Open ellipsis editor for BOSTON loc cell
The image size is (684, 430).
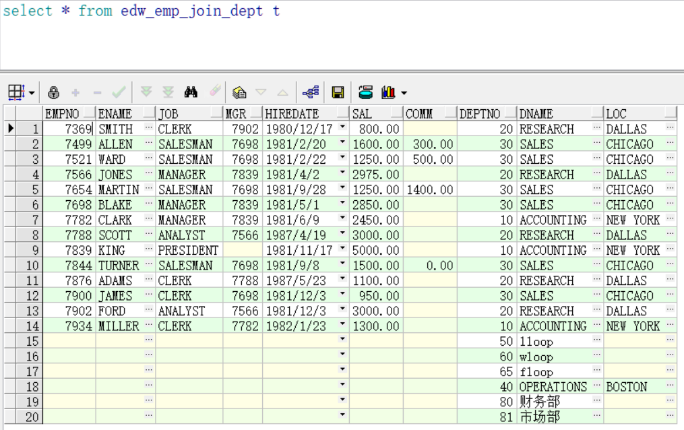tap(670, 385)
